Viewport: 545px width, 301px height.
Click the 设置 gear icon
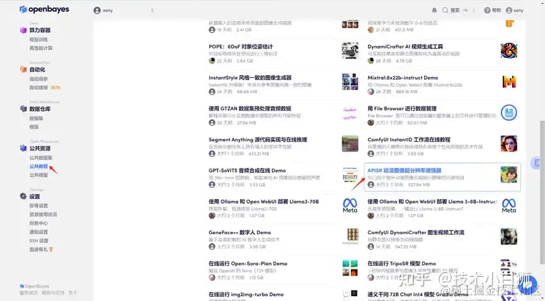pos(23,196)
